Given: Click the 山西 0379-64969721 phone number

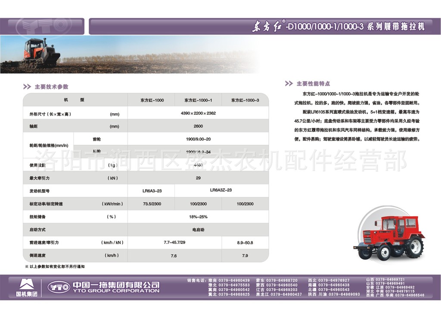Looking at the screenshot, I should click(x=385, y=279).
